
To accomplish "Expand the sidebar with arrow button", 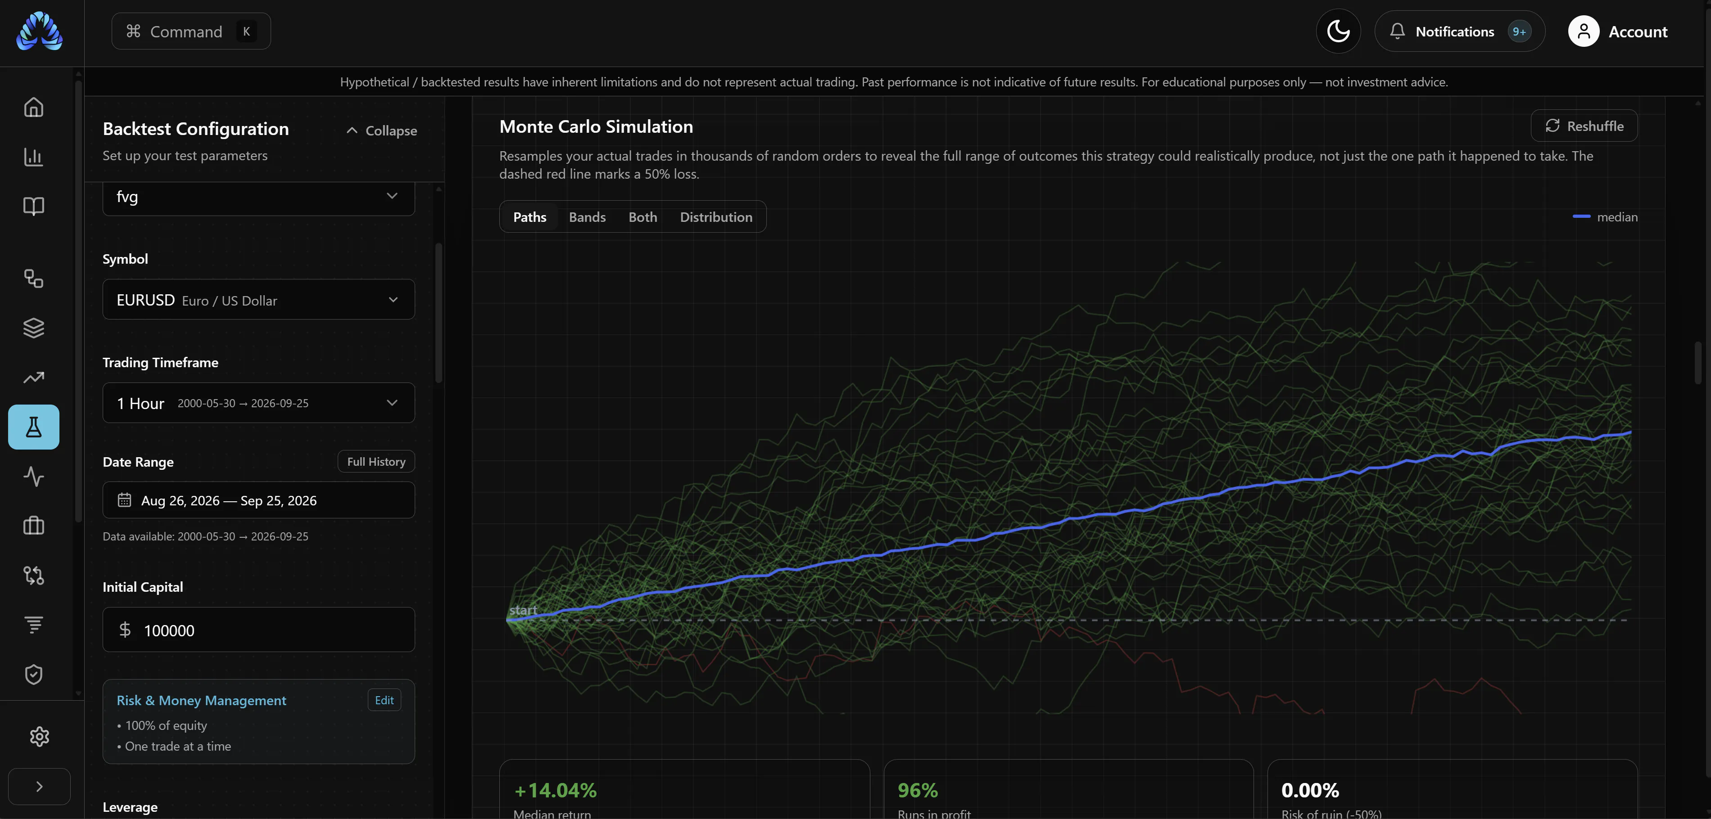I will pos(39,787).
